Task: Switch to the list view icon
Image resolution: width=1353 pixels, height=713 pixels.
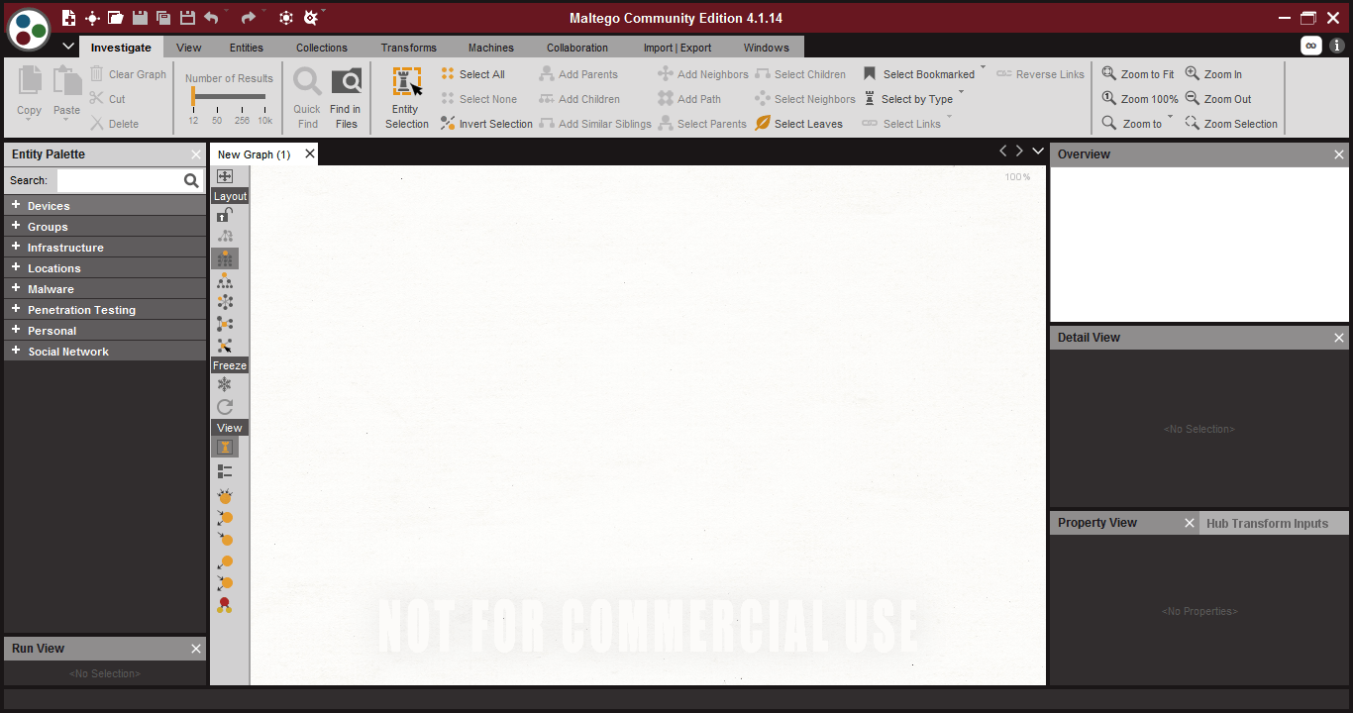Action: pyautogui.click(x=225, y=471)
